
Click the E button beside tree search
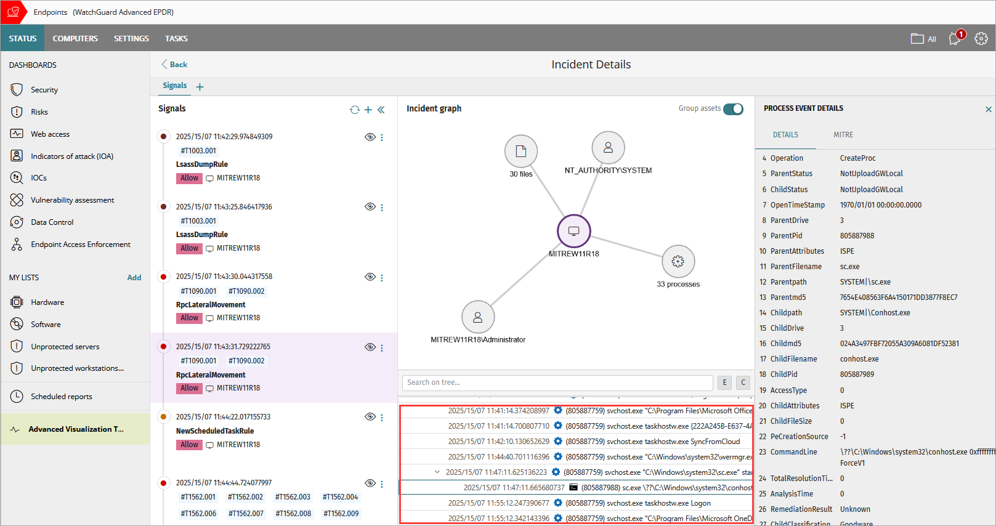(x=724, y=382)
